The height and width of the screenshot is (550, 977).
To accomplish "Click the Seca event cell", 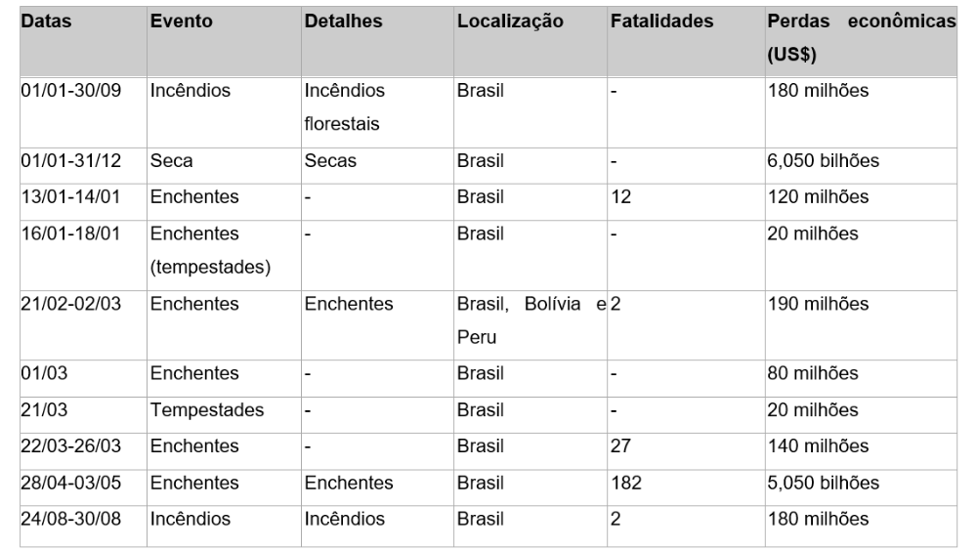I will coord(225,166).
